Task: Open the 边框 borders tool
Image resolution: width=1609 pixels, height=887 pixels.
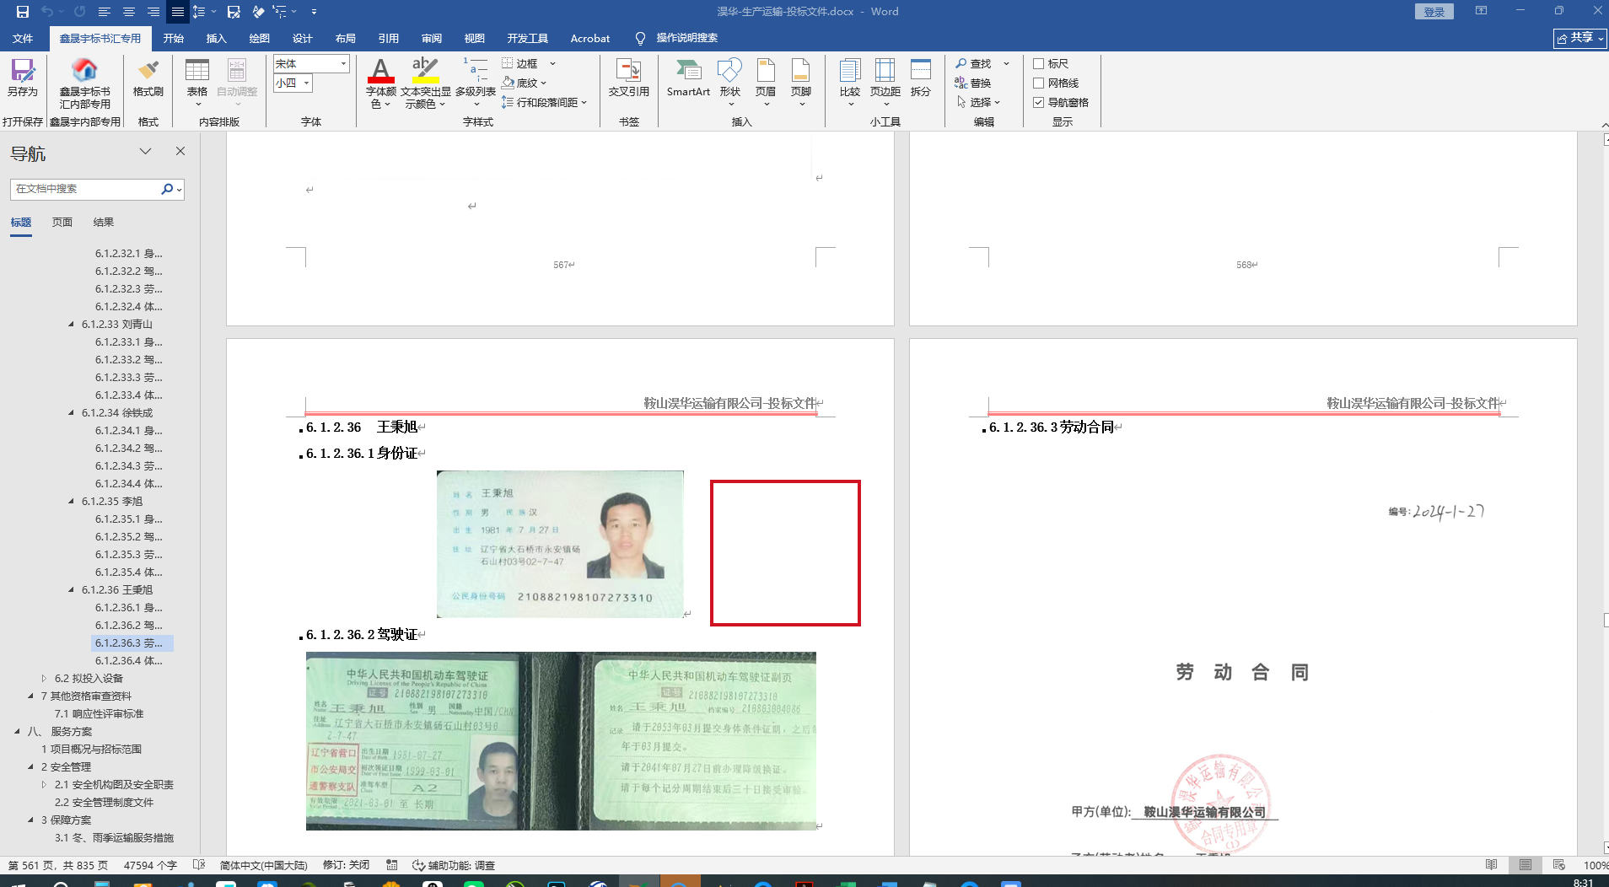Action: tap(520, 63)
